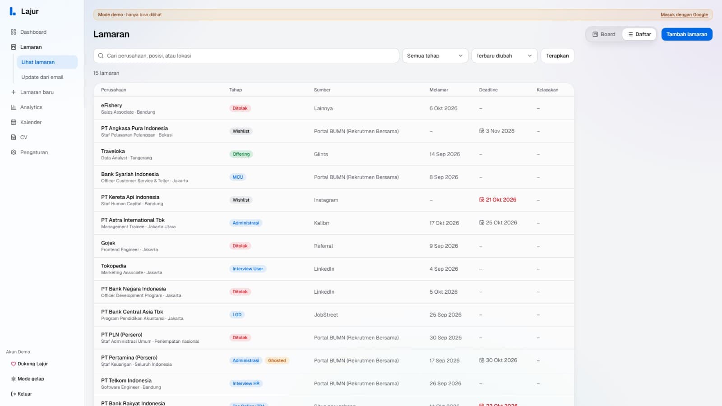Click the MCU badge for Bank Syariah Indonesia
Viewport: 722px width, 406px height.
[x=238, y=177]
